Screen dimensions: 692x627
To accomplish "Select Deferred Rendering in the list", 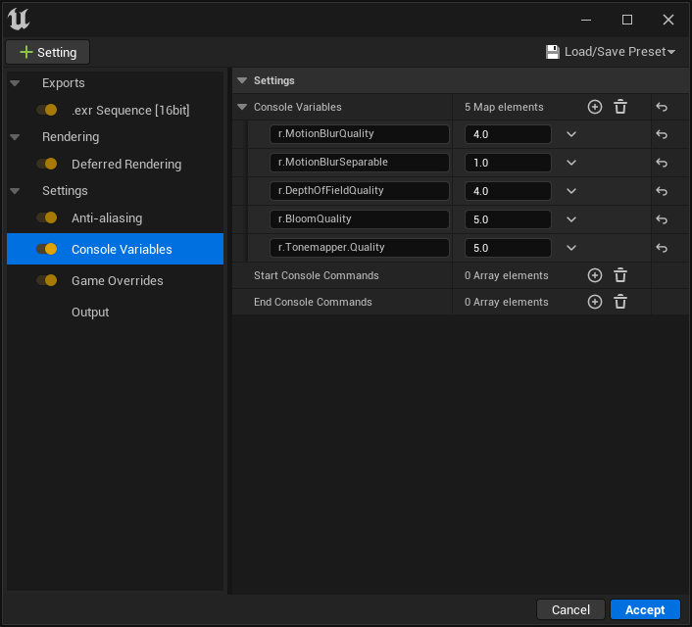I will (125, 164).
